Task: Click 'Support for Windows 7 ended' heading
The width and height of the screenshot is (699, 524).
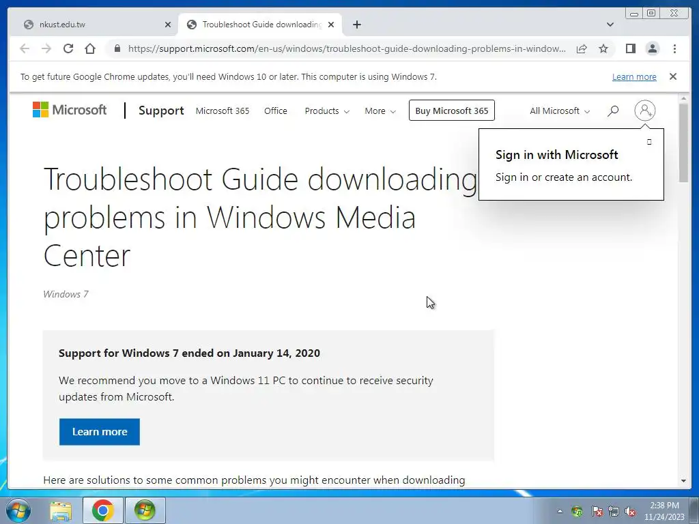Action: pyautogui.click(x=189, y=353)
